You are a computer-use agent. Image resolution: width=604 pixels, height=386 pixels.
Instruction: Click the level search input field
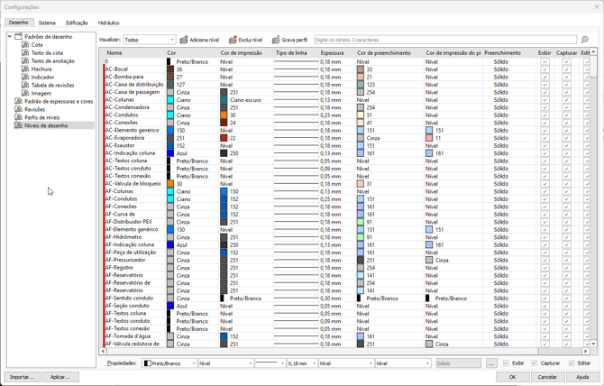coord(445,40)
